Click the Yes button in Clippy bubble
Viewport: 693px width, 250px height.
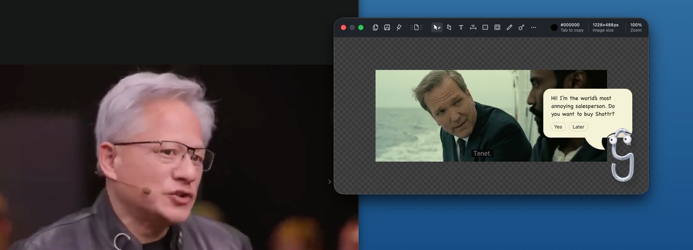pos(558,127)
